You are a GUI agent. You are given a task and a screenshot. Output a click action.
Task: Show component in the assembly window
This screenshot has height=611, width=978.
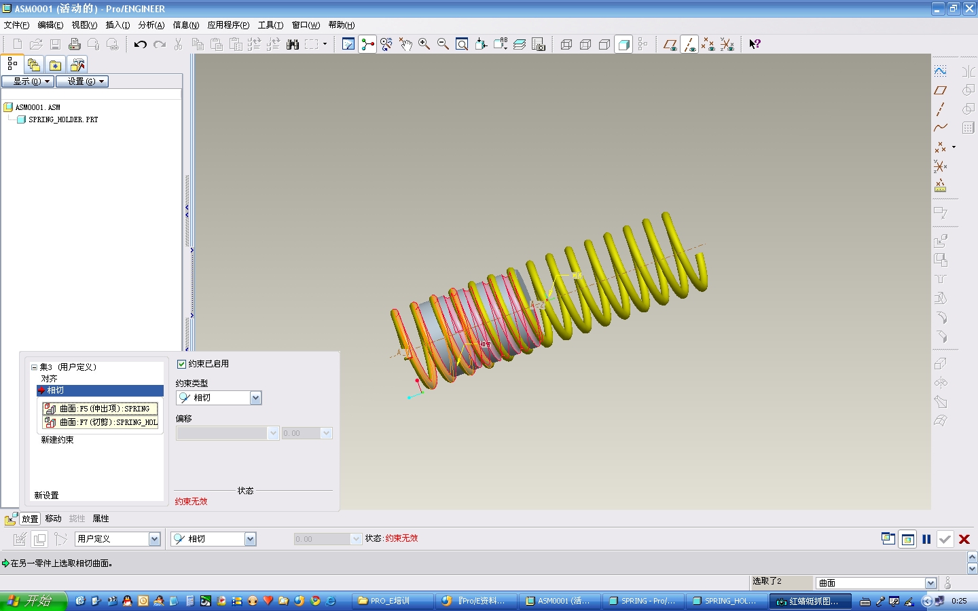pyautogui.click(x=907, y=539)
